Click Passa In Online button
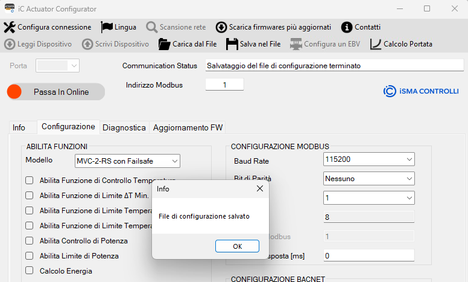 tap(56, 92)
